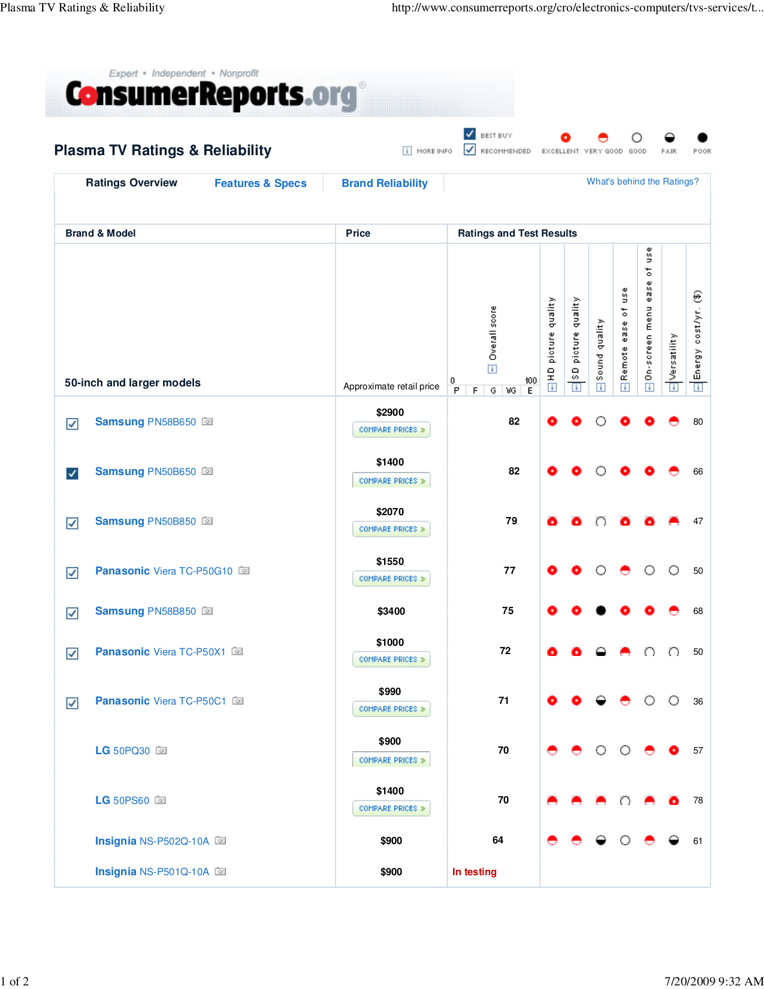Toggle checkbox for Samsung PN50B850
This screenshot has height=989, width=764.
click(73, 524)
